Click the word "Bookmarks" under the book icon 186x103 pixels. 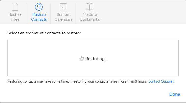[x=90, y=19]
